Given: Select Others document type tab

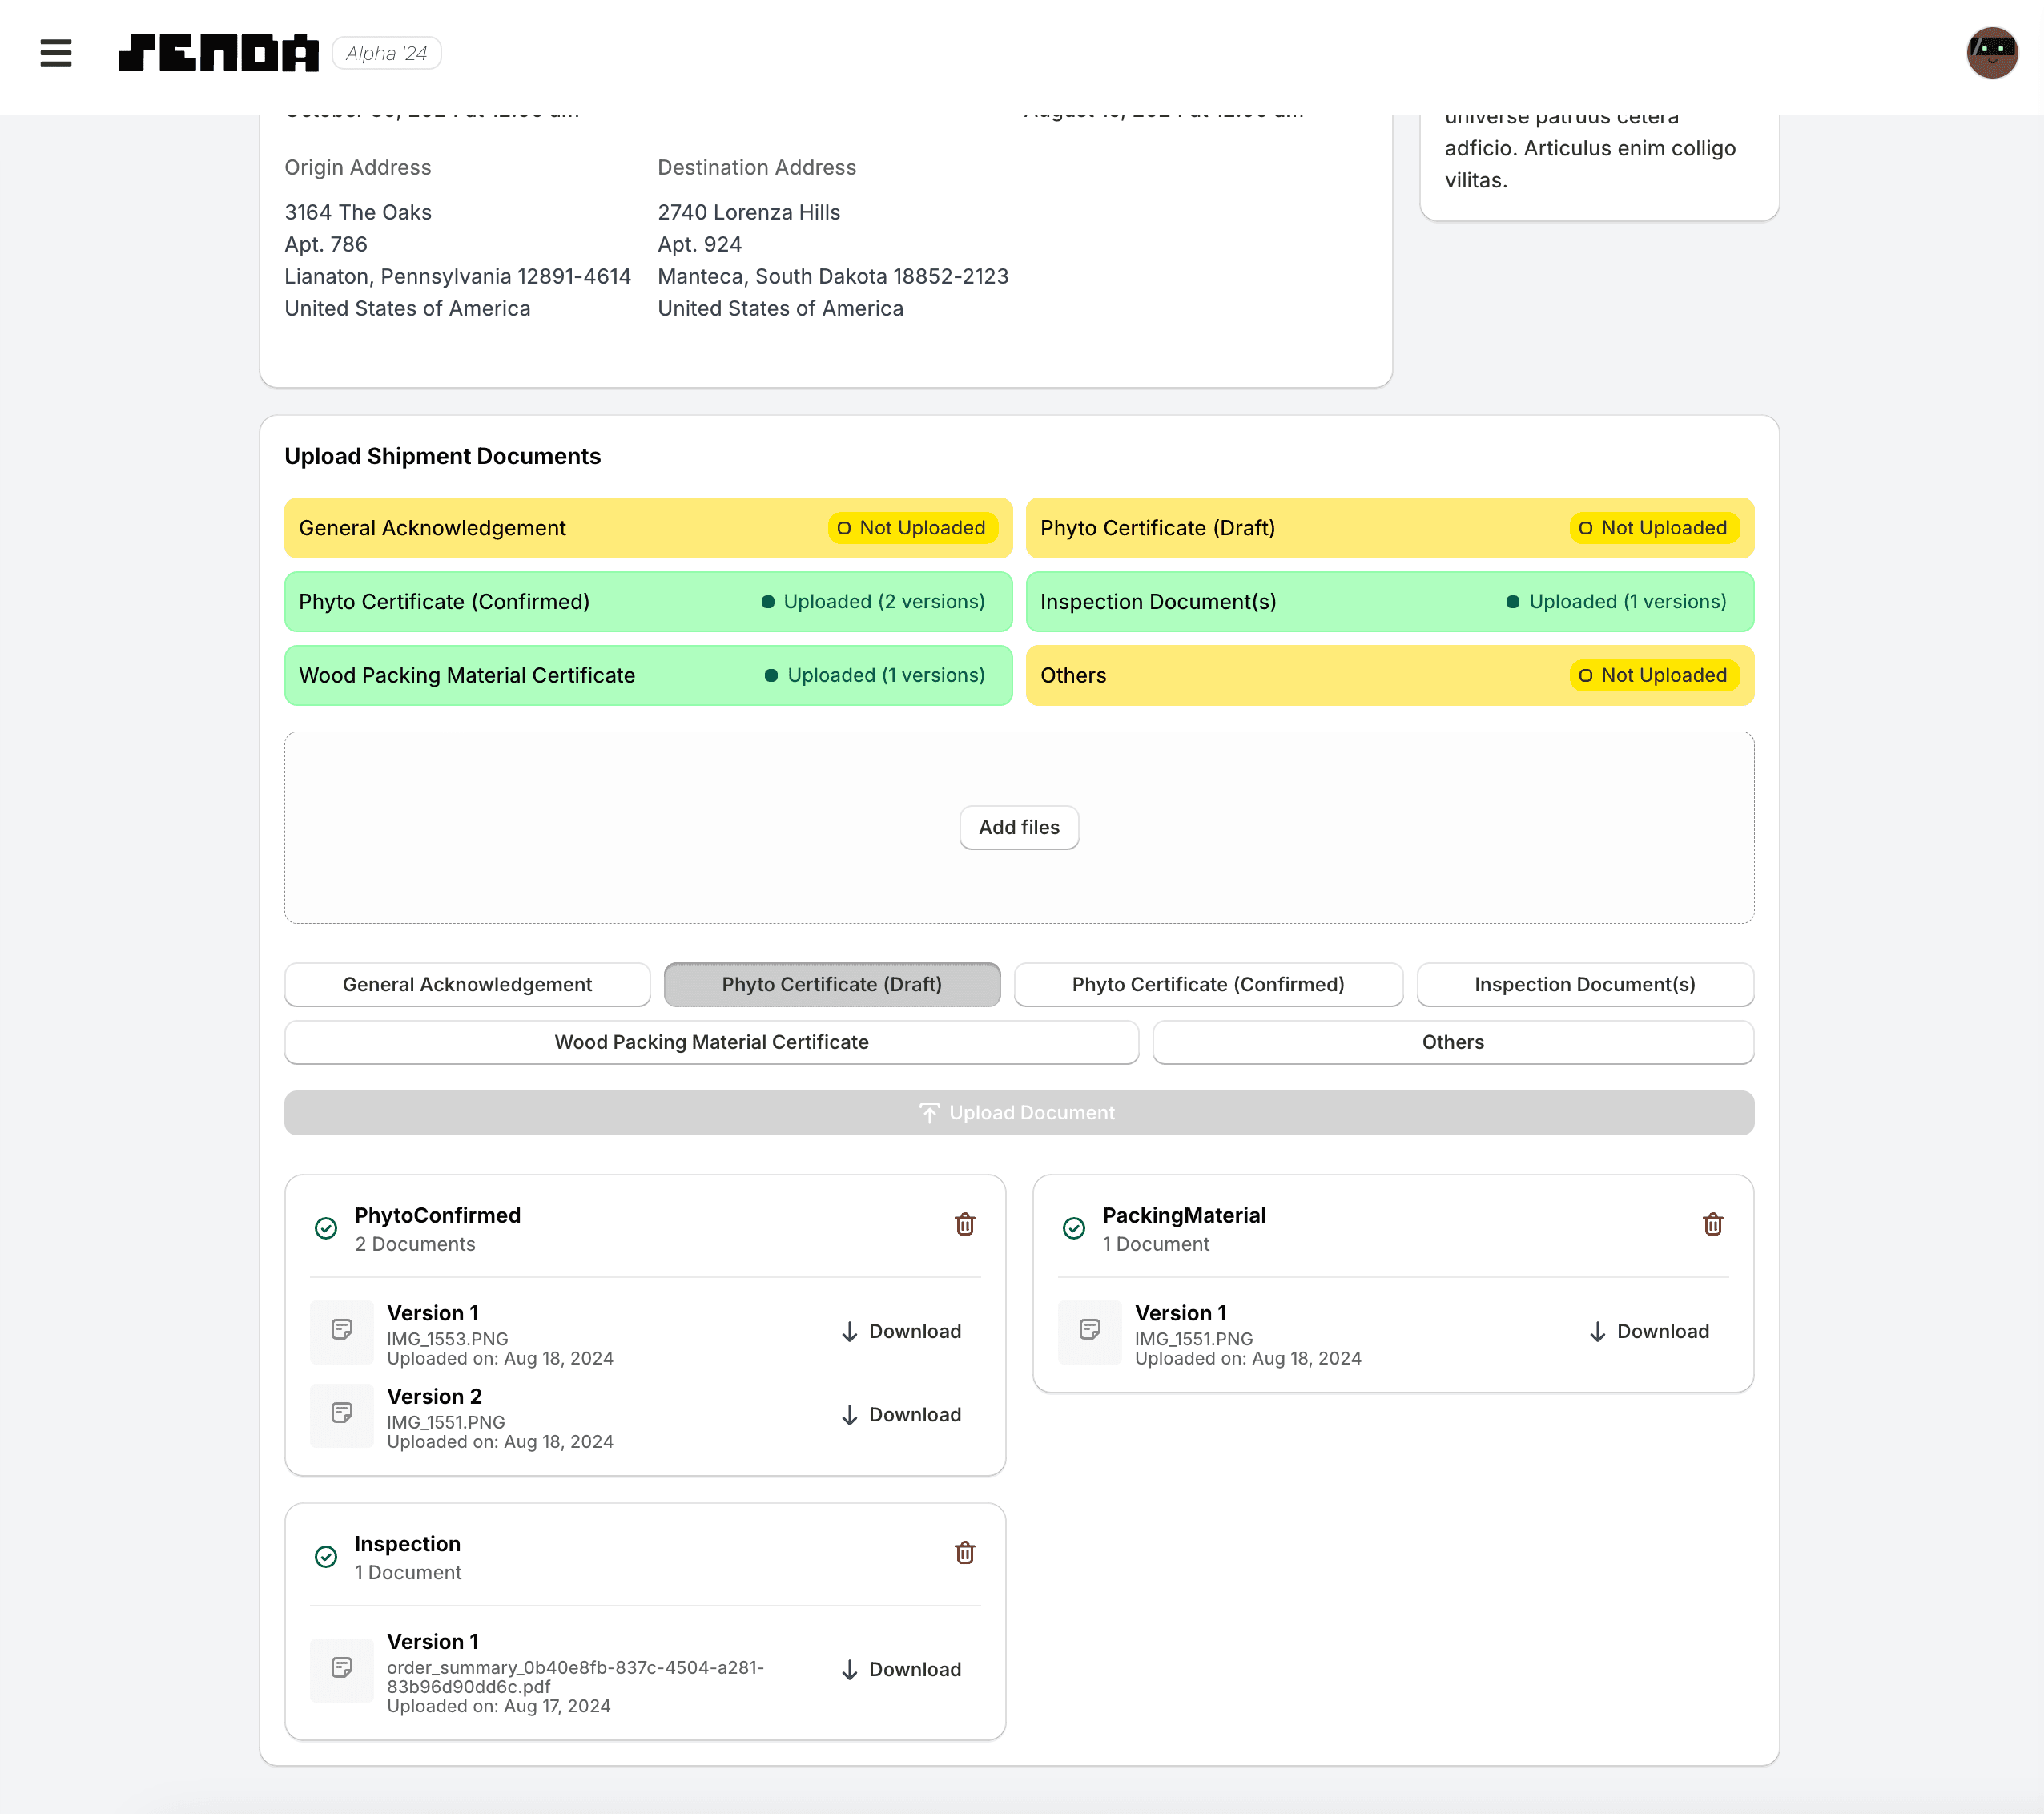Looking at the screenshot, I should point(1452,1042).
